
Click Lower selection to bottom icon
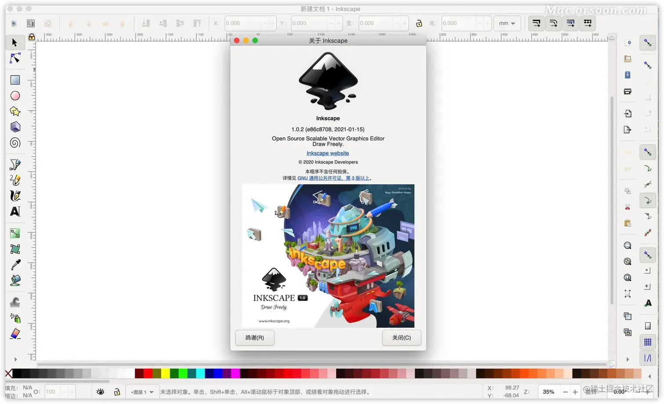coord(146,23)
